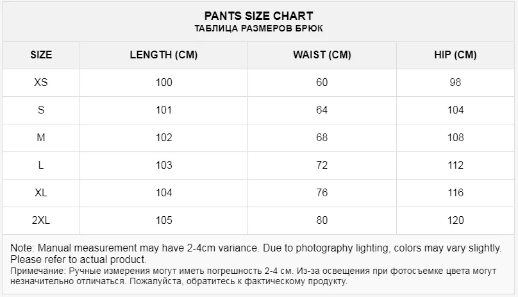This screenshot has height=297, width=518.
Task: Click the waist value 72 cell
Action: point(321,165)
